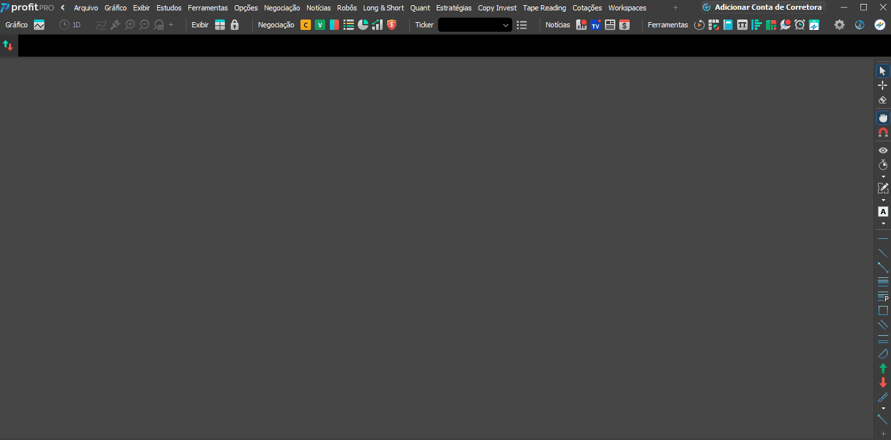Click the Exibir layout grid icon
The image size is (891, 440).
220,25
